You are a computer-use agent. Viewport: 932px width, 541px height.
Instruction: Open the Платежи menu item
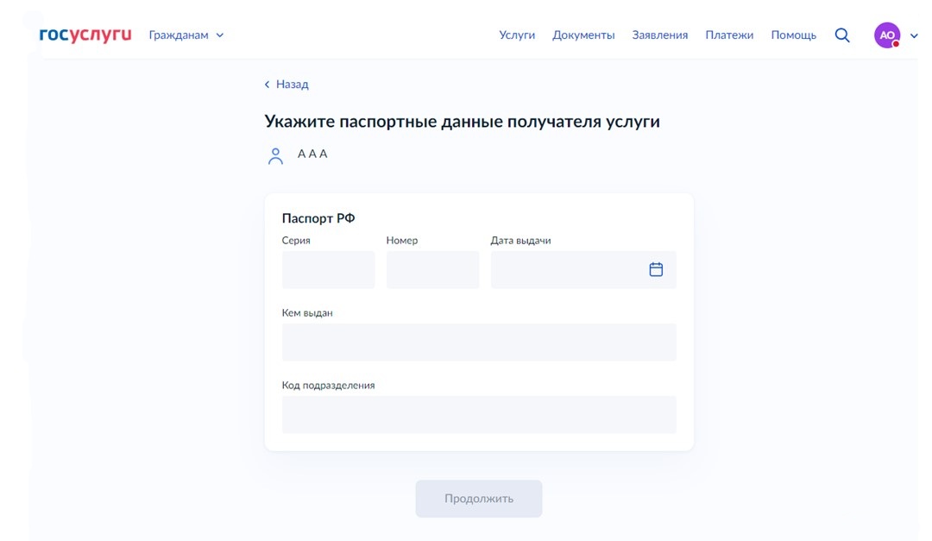click(x=729, y=35)
